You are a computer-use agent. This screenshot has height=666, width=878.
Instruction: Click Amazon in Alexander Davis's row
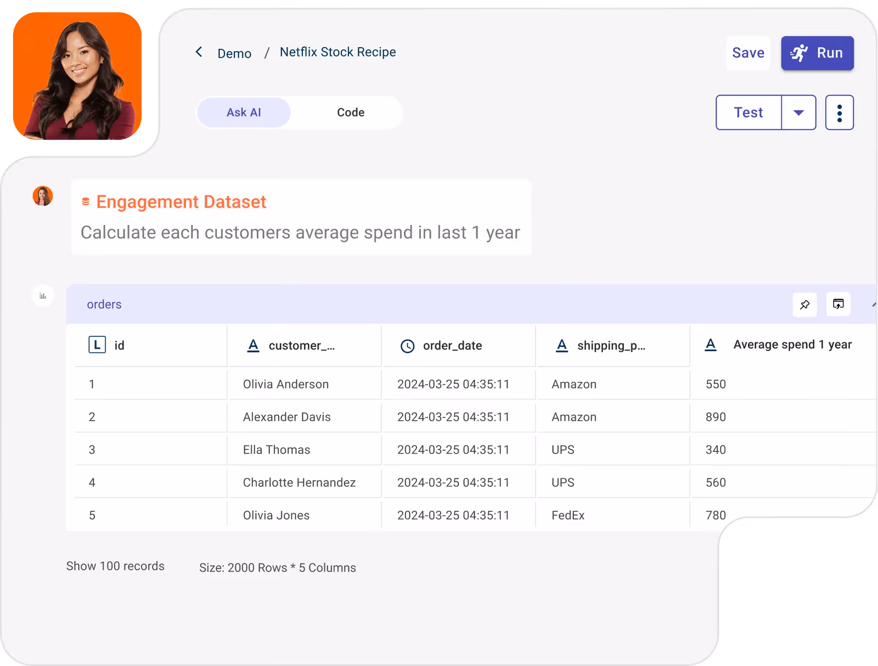tap(574, 417)
